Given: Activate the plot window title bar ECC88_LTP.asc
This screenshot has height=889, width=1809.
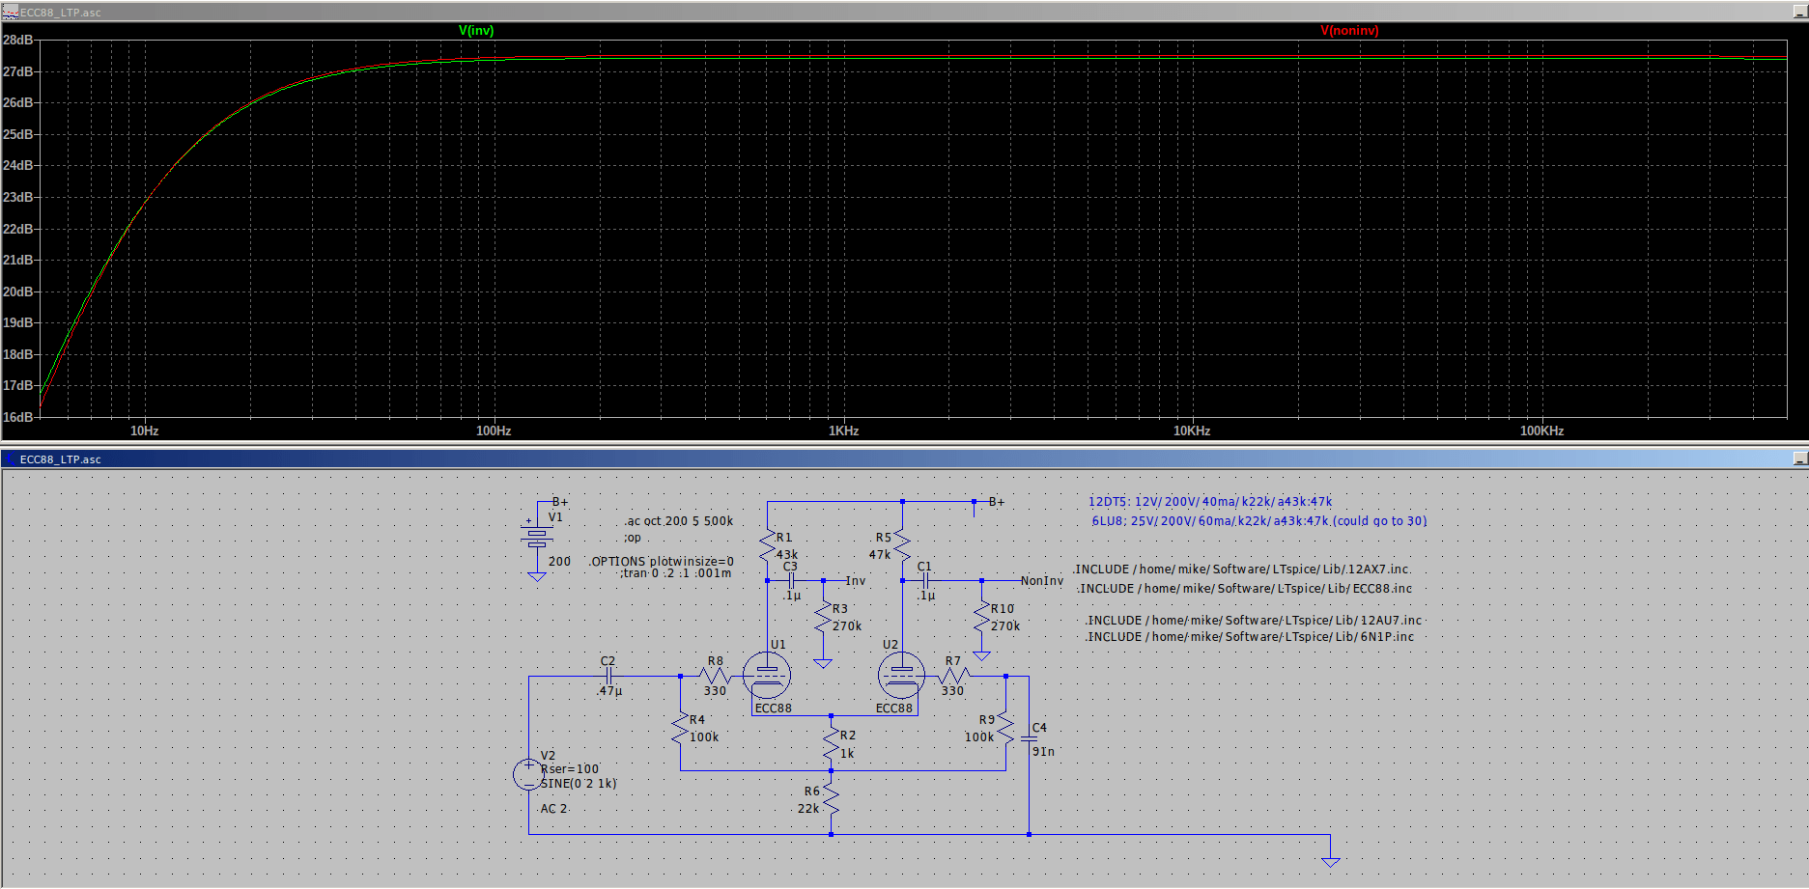Looking at the screenshot, I should (904, 13).
